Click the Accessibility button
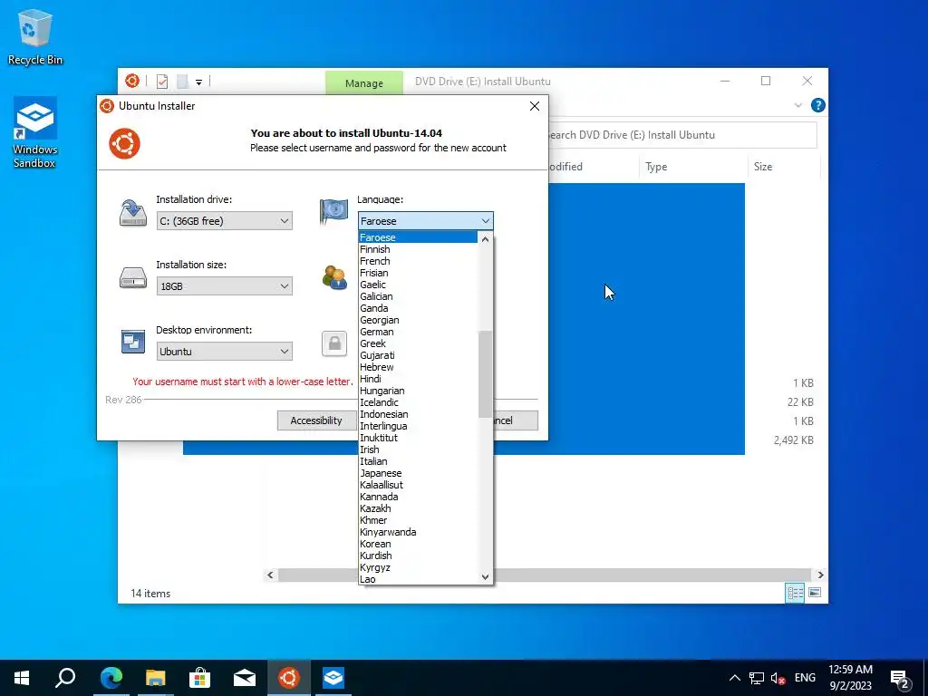Image resolution: width=928 pixels, height=696 pixels. [x=316, y=420]
